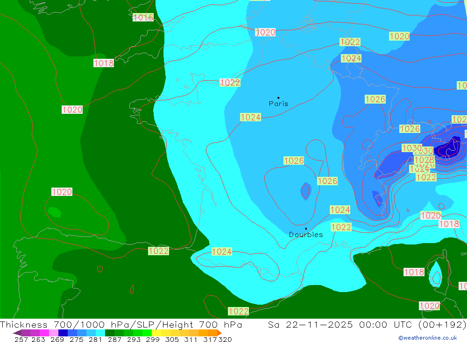This screenshot has height=342, width=467.
Task: Click the 317 legend value
Action: [210, 339]
